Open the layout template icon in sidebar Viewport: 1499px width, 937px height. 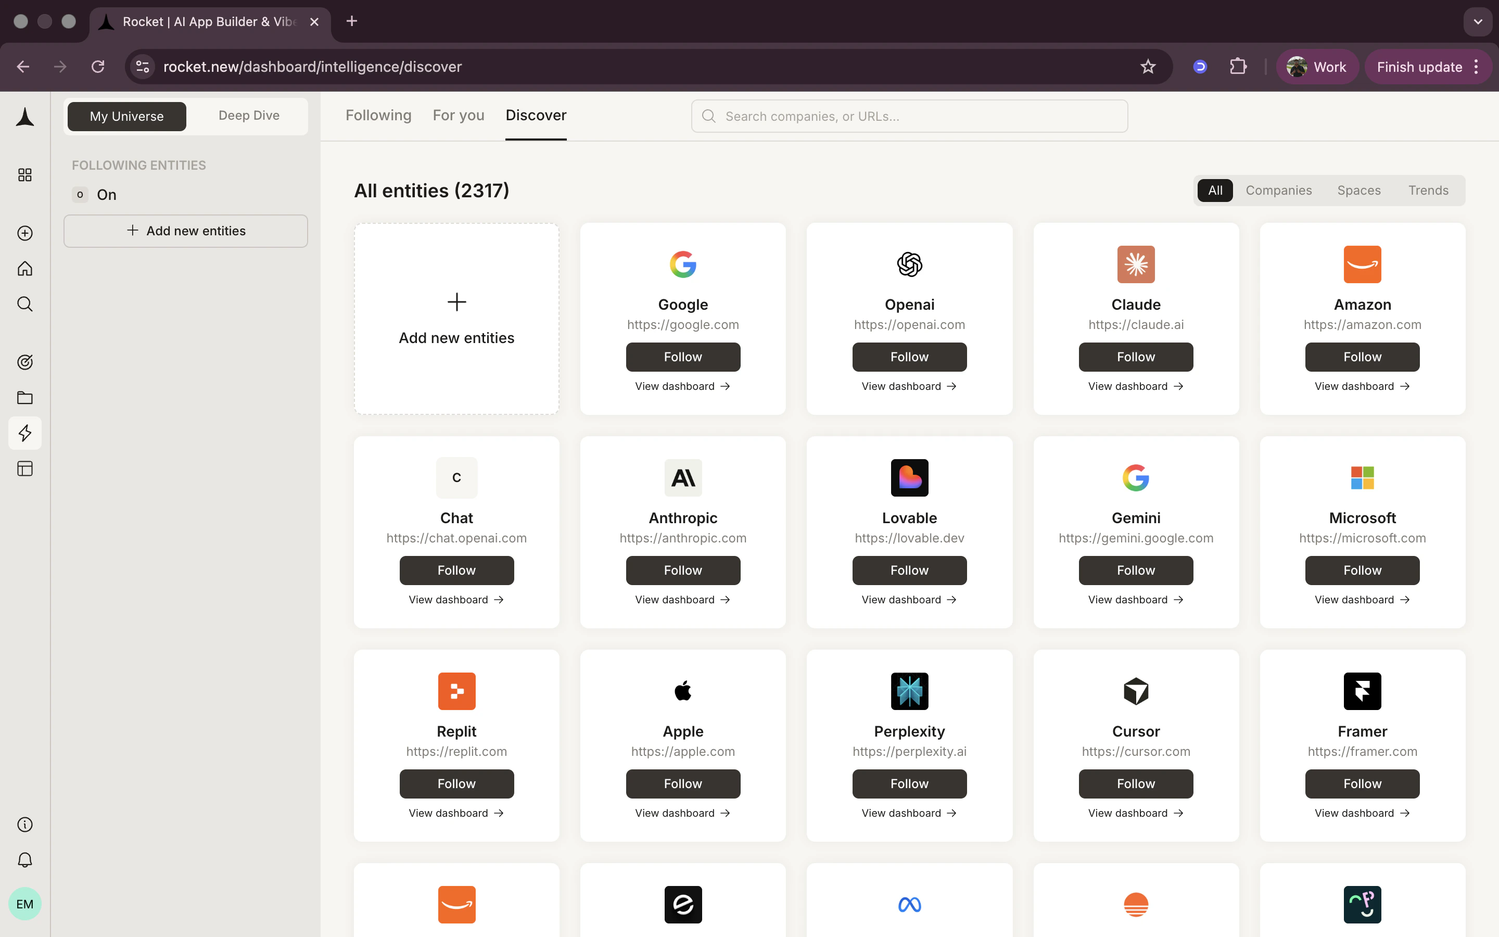click(25, 468)
